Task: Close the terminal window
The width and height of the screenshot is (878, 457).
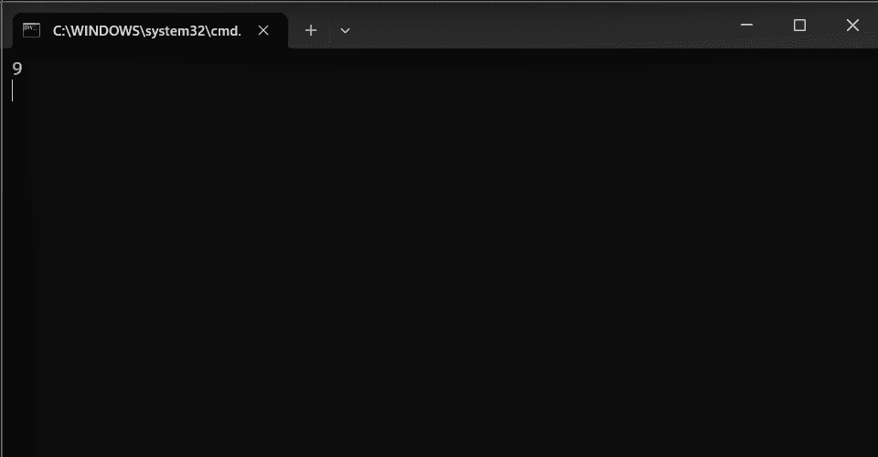Action: coord(852,25)
